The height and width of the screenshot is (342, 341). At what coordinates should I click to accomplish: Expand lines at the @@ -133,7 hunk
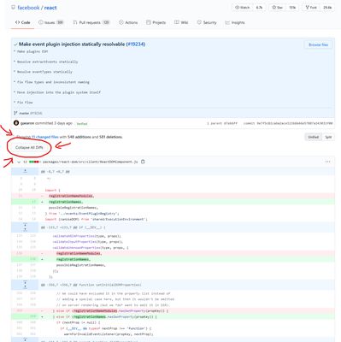pyautogui.click(x=25, y=227)
